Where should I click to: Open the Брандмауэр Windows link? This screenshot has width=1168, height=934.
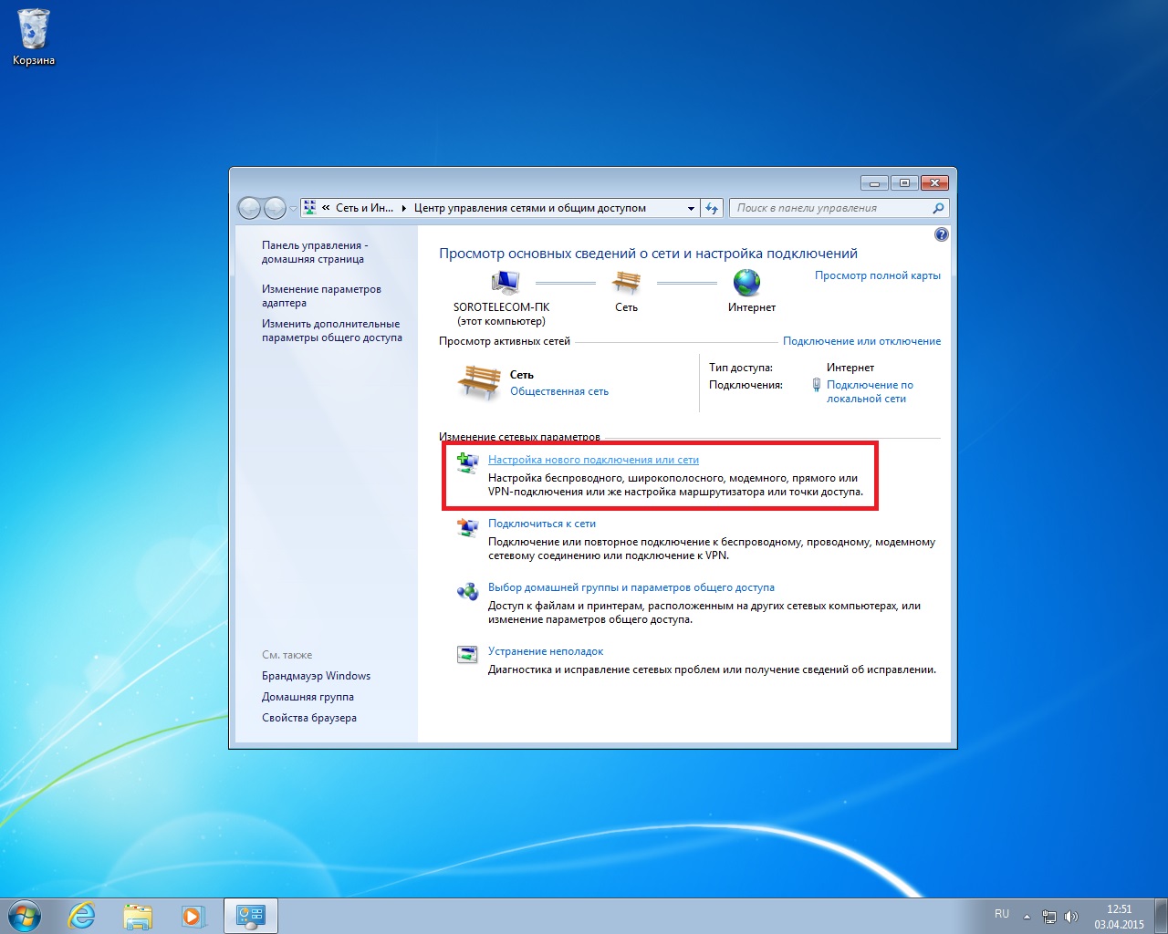point(317,676)
